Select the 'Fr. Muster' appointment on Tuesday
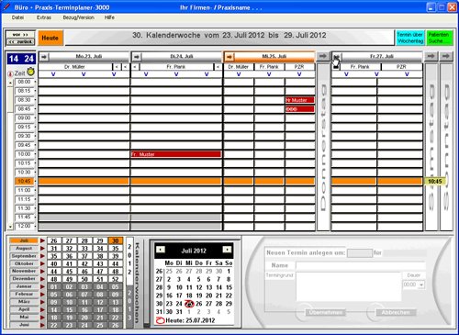The height and width of the screenshot is (335, 459). 176,154
